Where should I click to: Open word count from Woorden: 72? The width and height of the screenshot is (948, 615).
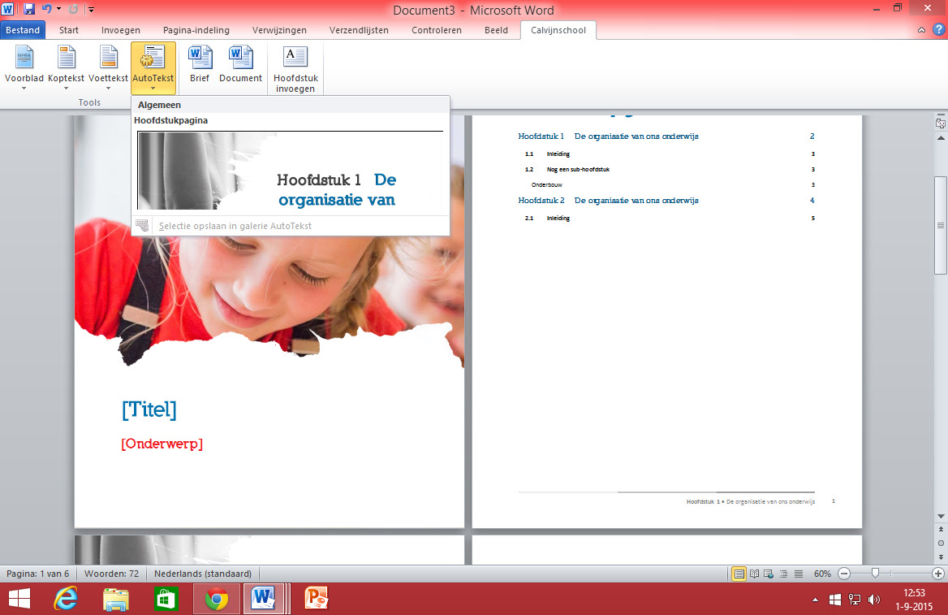pyautogui.click(x=112, y=574)
